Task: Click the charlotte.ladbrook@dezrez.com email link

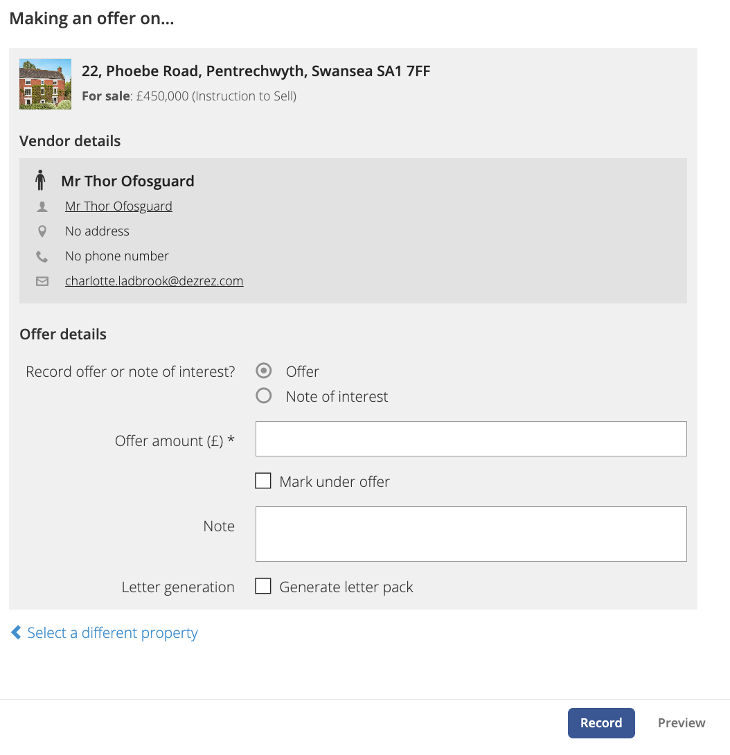Action: pos(154,281)
